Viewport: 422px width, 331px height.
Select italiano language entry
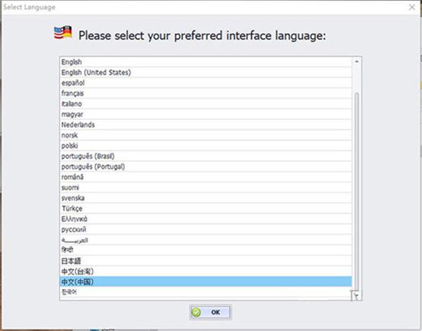205,104
